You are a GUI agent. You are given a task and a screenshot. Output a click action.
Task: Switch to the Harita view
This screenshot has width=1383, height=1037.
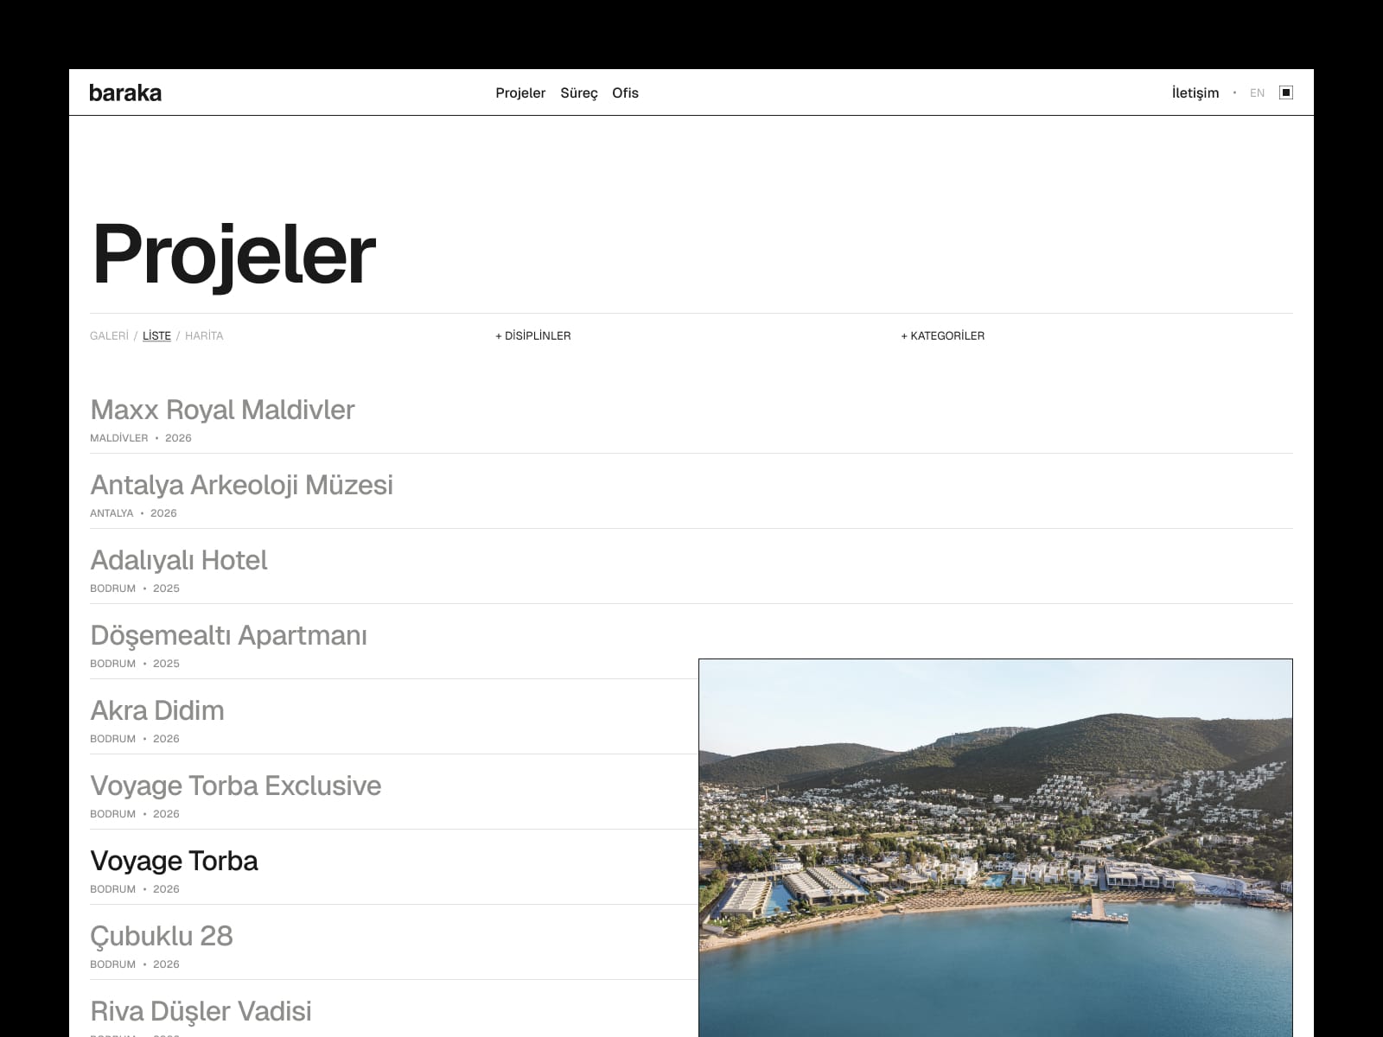point(204,335)
